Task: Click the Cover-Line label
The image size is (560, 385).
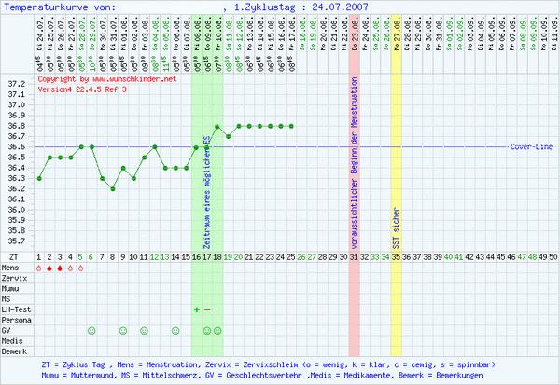Action: coord(532,147)
